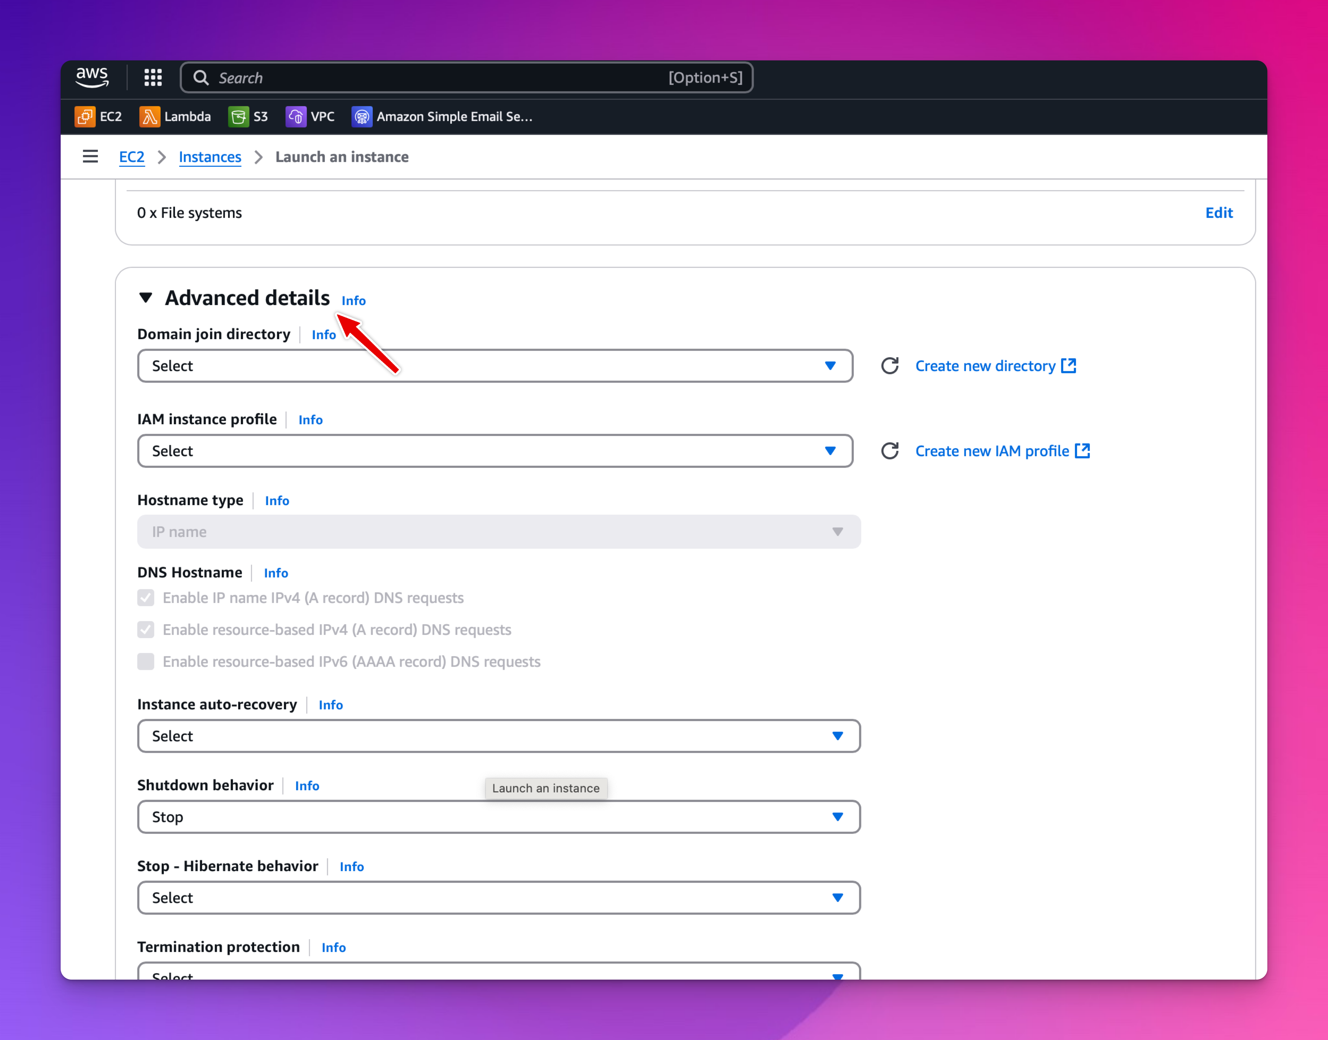Open the S3 shortcut icon
The width and height of the screenshot is (1328, 1040).
(x=238, y=116)
